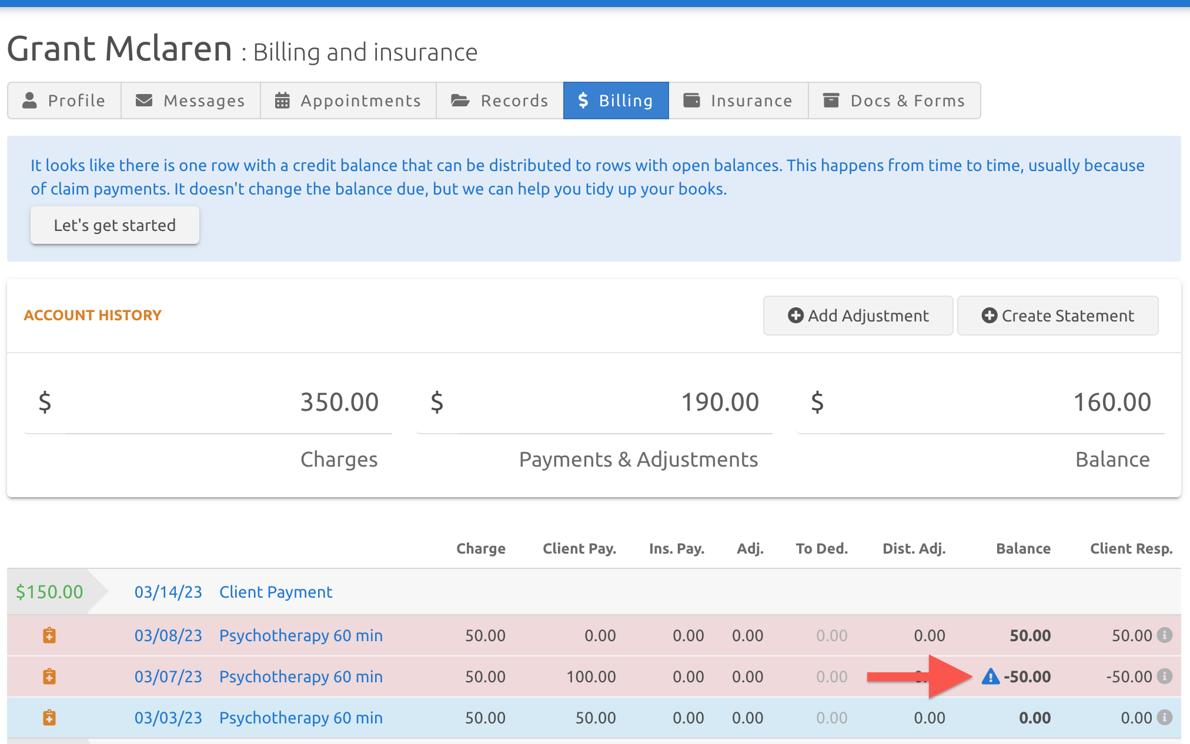The width and height of the screenshot is (1190, 744).
Task: Switch to the Docs & Forms tab
Action: [894, 100]
